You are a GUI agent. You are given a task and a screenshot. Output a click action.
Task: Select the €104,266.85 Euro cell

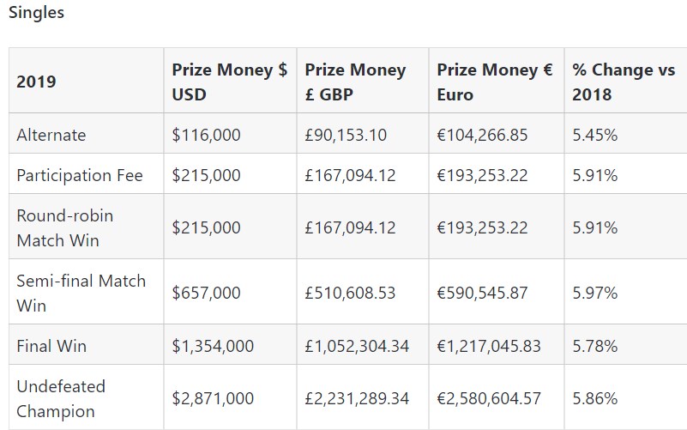click(482, 135)
